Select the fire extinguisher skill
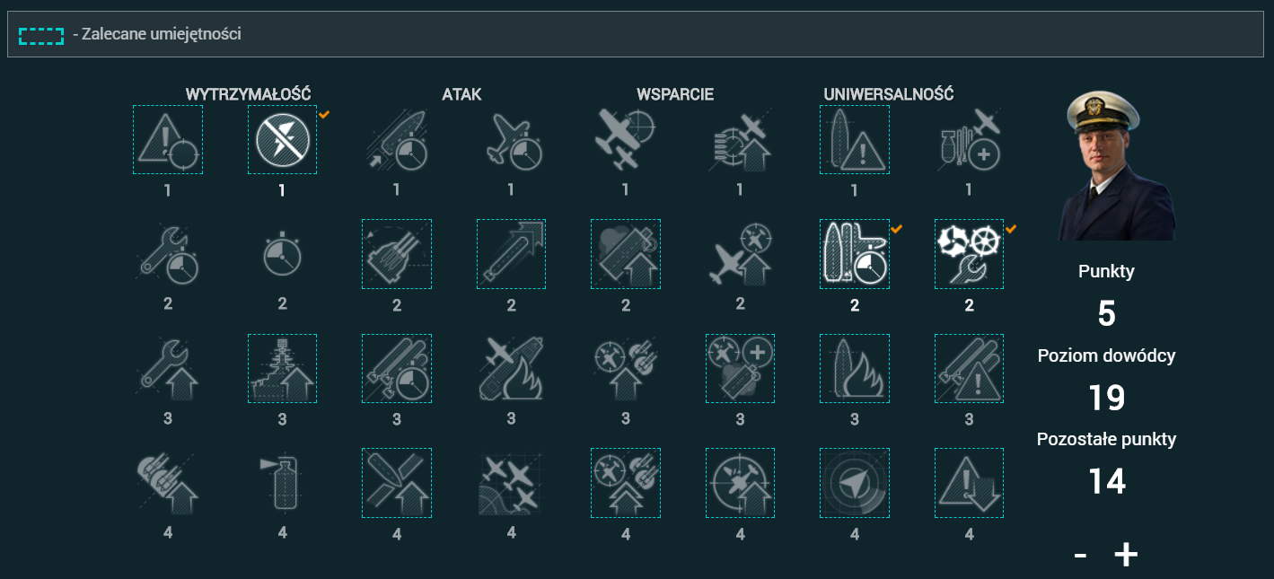Screen dimensions: 1274x579 click(x=282, y=484)
